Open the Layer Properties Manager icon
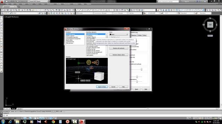Viewport: 222px width, 124px height. (2, 13)
